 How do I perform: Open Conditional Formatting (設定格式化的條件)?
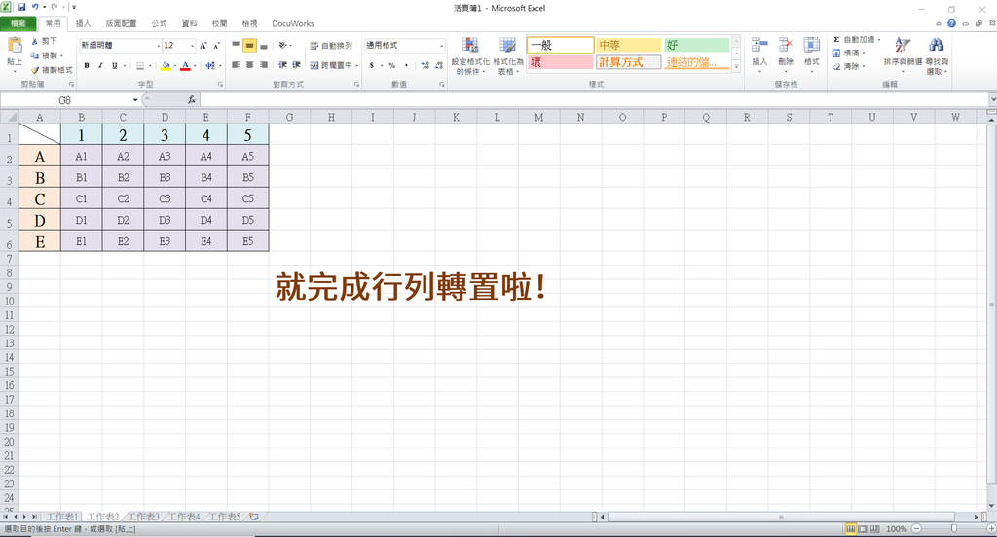click(x=470, y=55)
